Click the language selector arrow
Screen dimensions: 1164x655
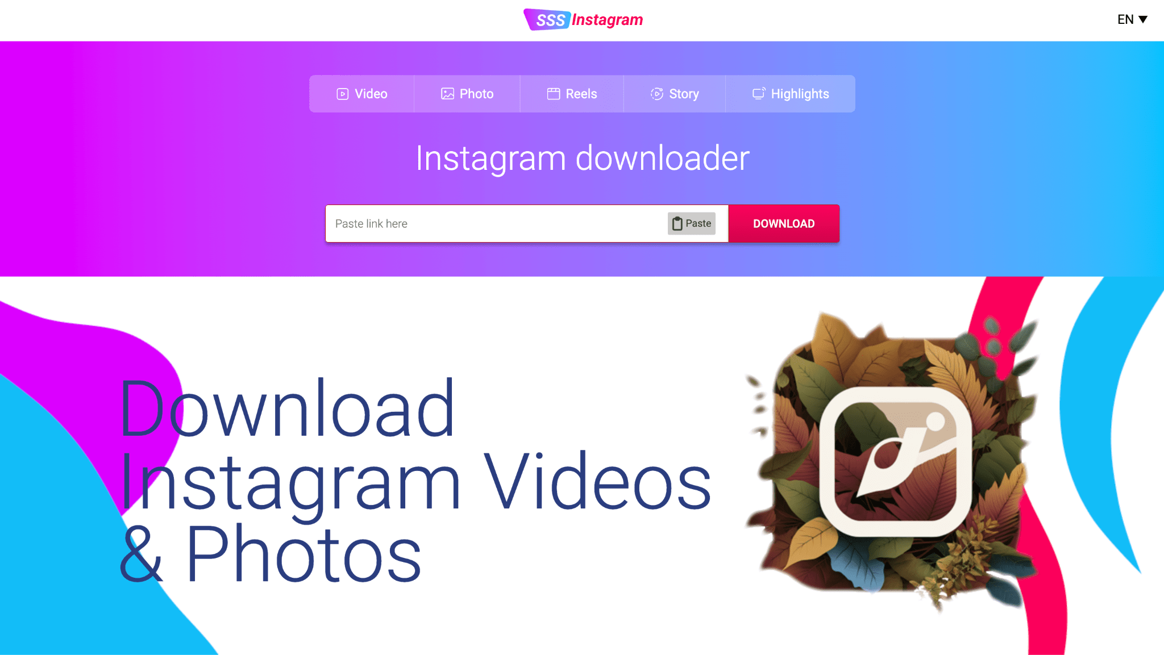tap(1145, 19)
